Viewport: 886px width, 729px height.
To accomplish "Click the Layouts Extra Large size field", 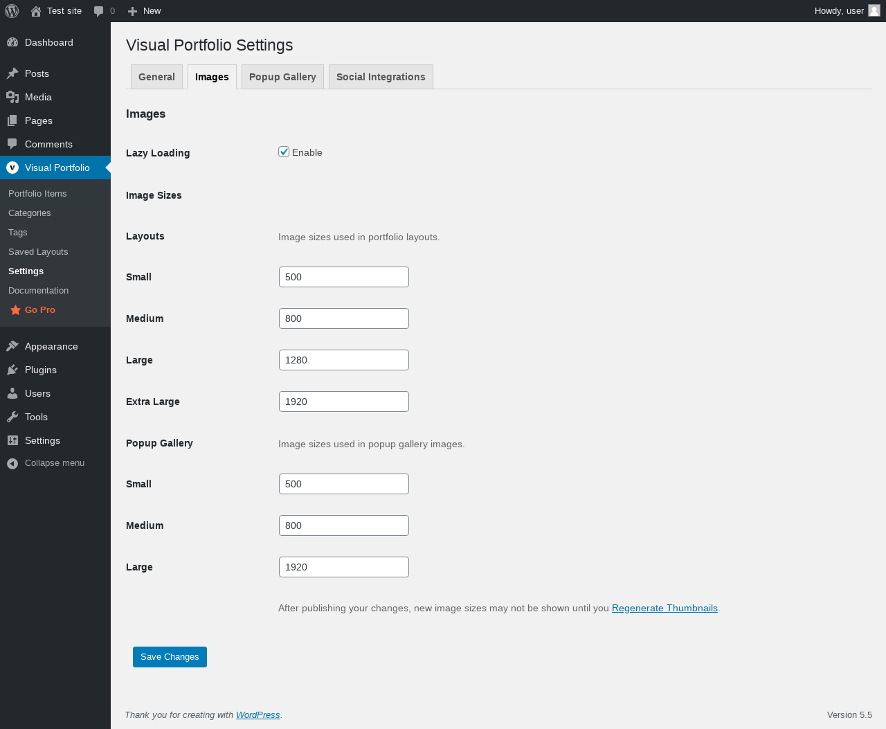I will [344, 402].
